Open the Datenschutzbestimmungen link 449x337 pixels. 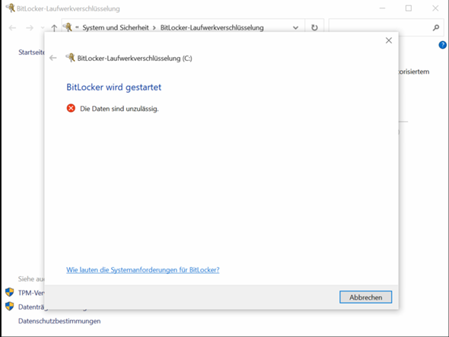[x=59, y=321]
